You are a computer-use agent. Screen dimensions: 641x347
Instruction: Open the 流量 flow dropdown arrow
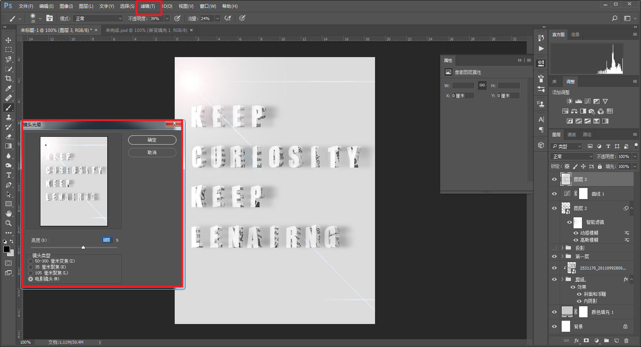point(217,18)
